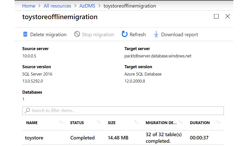Sort by MIGRATION DETAILS column arrows

click(181, 122)
